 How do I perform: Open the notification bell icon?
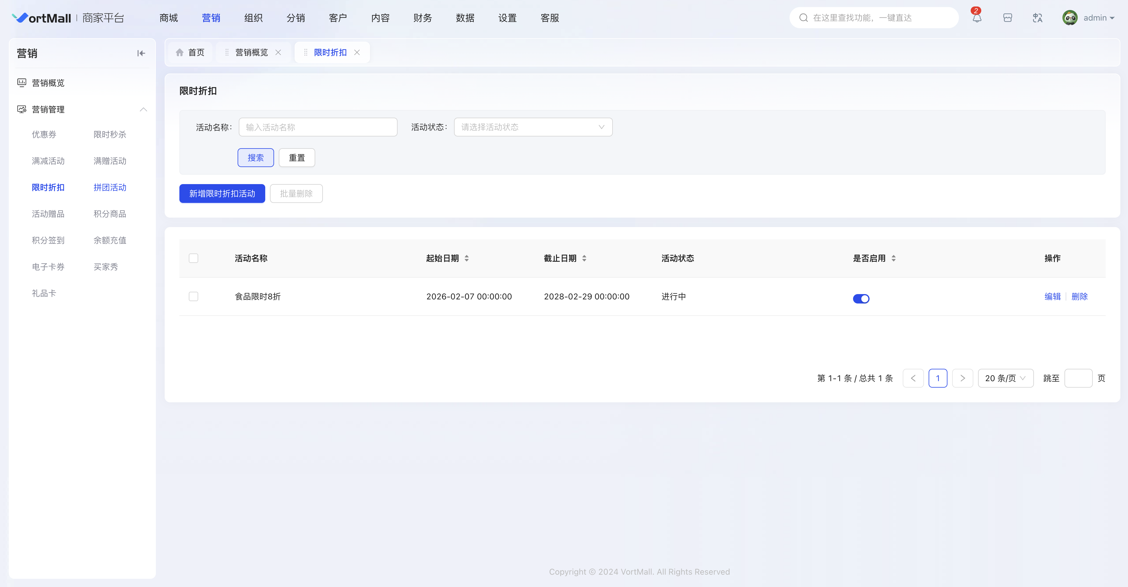coord(977,18)
